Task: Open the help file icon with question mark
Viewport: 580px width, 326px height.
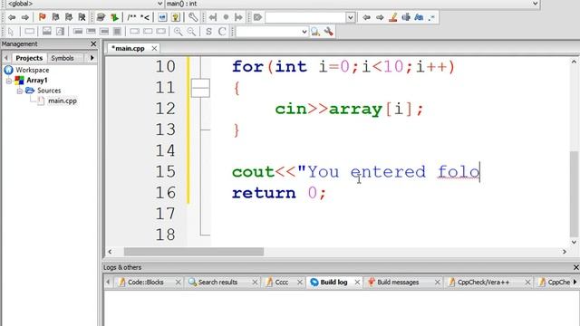Action: coord(176,17)
